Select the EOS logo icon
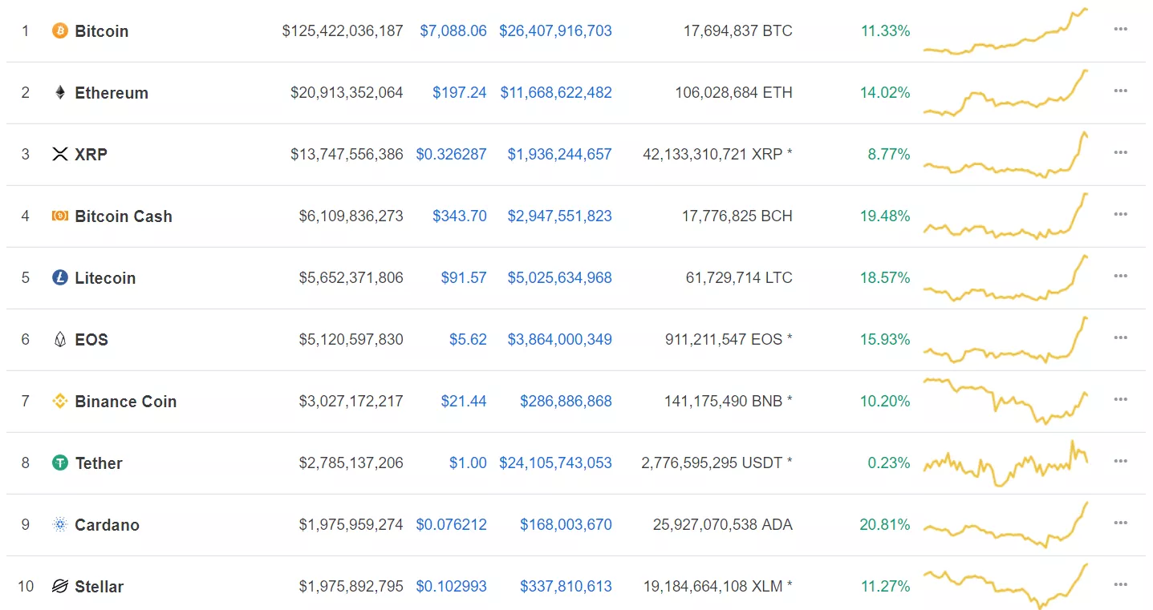Screen dimensions: 1153x610 59,339
